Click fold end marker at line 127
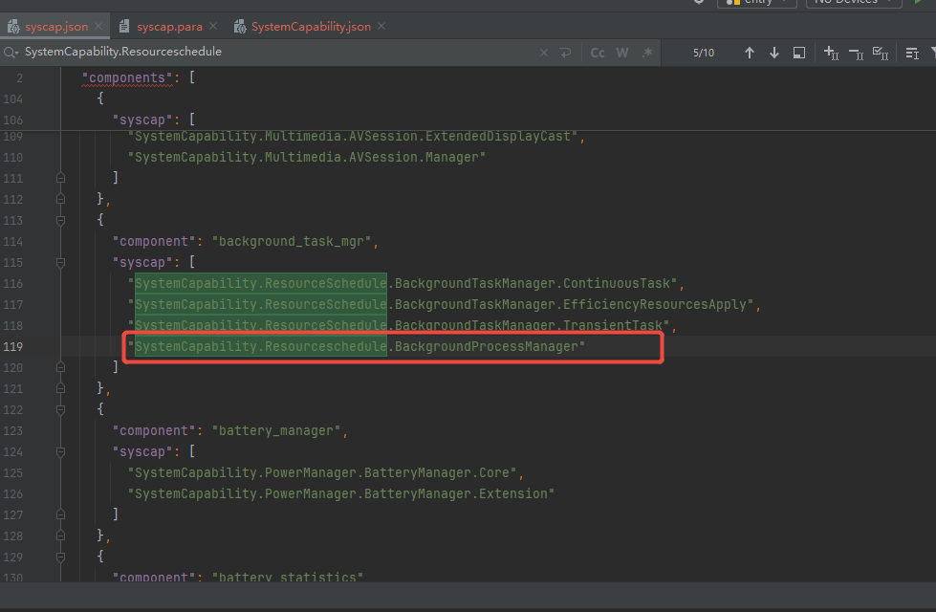Viewport: 936px width, 612px height. click(x=60, y=514)
